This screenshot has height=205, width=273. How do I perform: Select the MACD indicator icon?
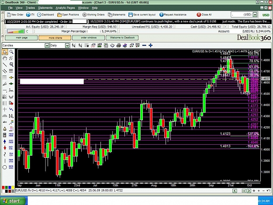click(11, 154)
